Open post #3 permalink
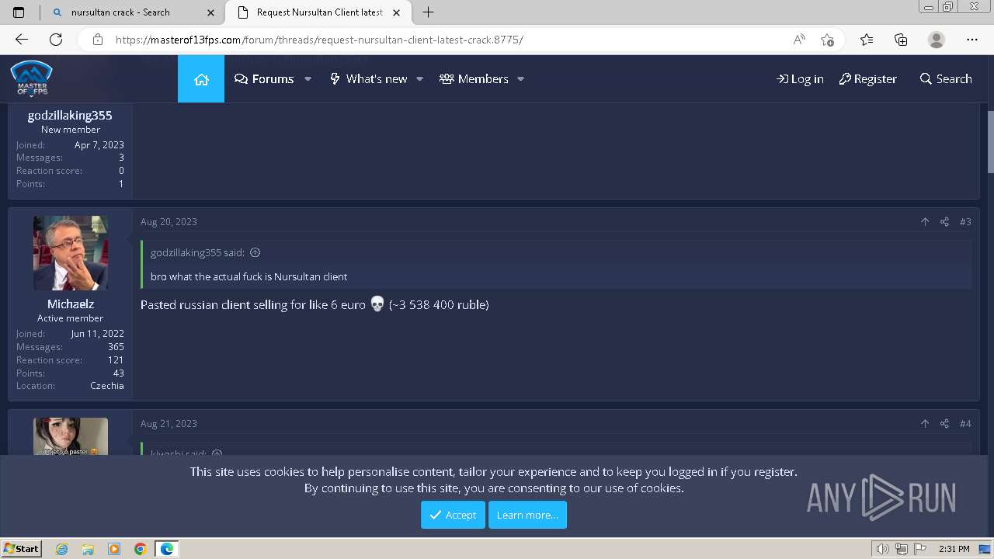The image size is (994, 559). [x=965, y=222]
